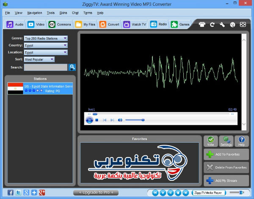Click the search magnifier icon button
The height and width of the screenshot is (199, 254).
pos(72,67)
